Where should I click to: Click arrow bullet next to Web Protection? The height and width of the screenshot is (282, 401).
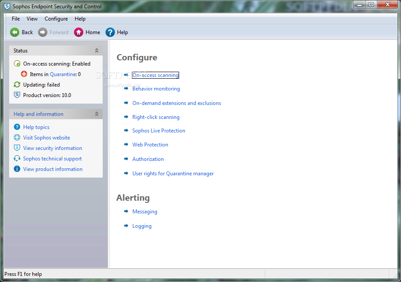[126, 145]
